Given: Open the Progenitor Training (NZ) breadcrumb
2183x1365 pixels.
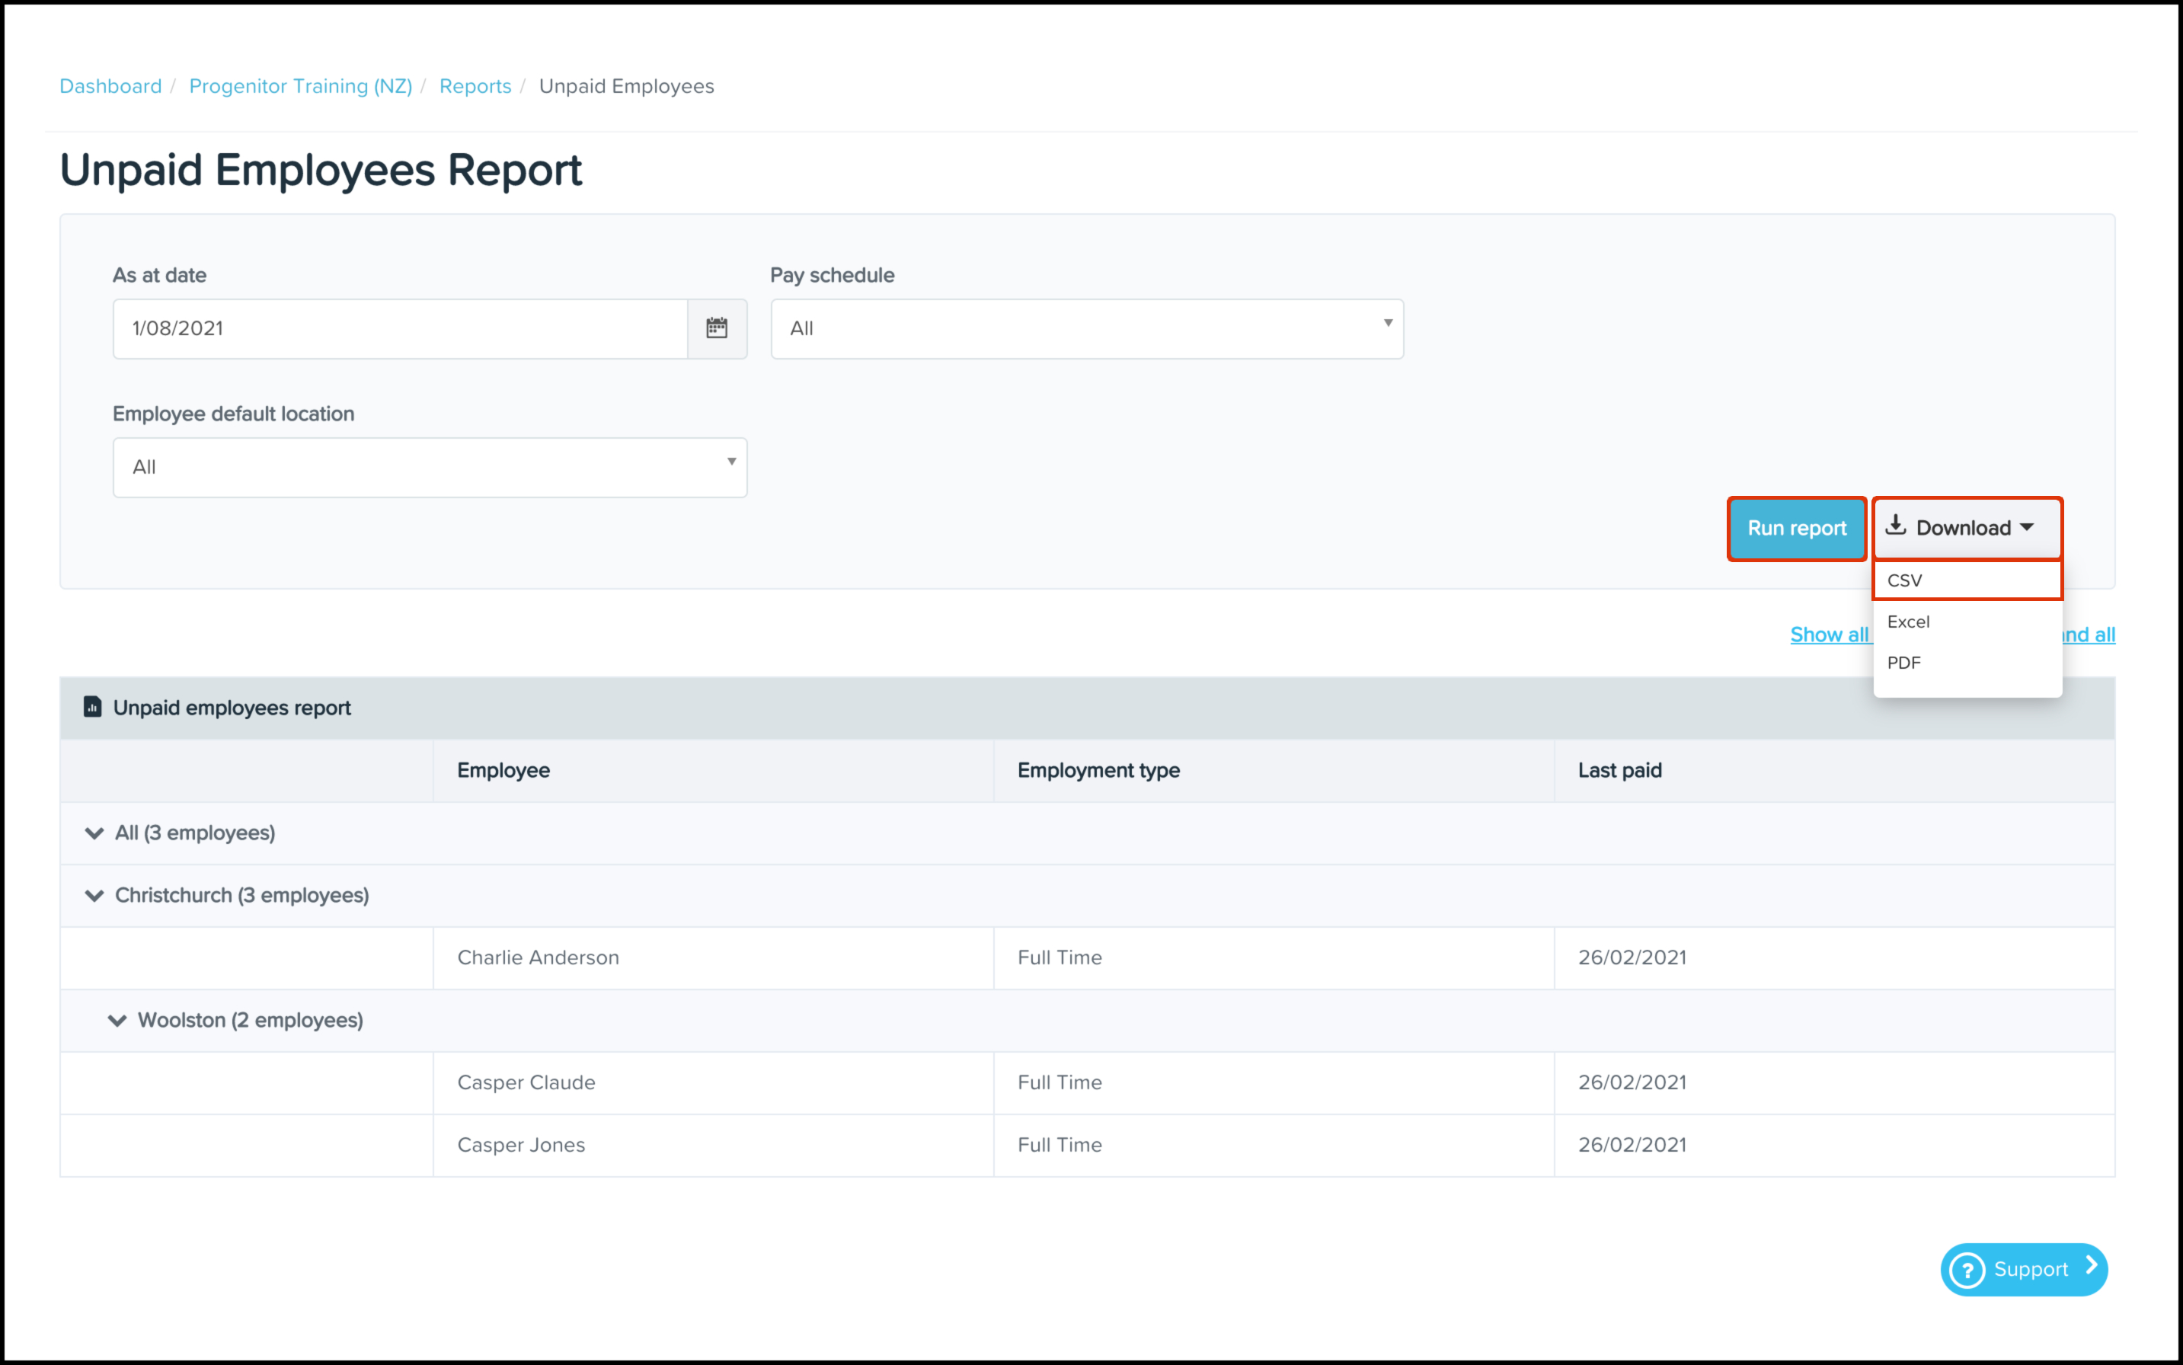Looking at the screenshot, I should click(300, 86).
